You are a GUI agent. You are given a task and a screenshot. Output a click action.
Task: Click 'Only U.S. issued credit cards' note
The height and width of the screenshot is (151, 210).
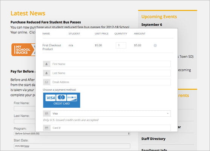71,120
